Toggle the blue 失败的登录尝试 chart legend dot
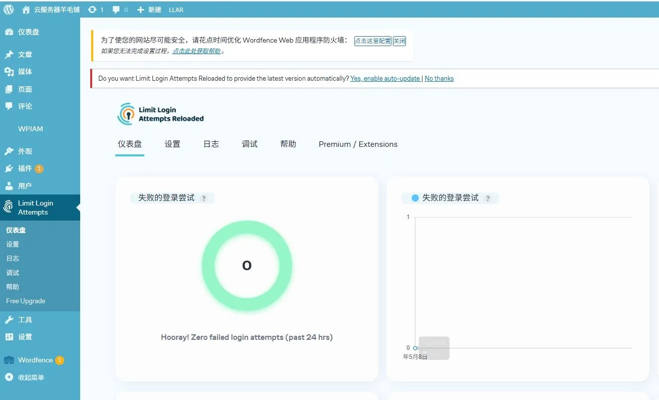This screenshot has width=659, height=400. [x=415, y=198]
